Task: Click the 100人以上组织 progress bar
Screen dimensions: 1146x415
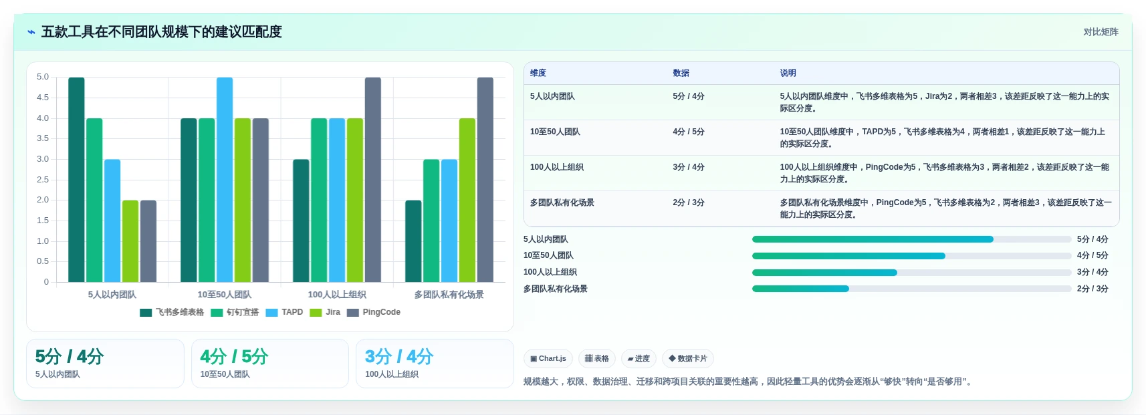Action: point(911,273)
